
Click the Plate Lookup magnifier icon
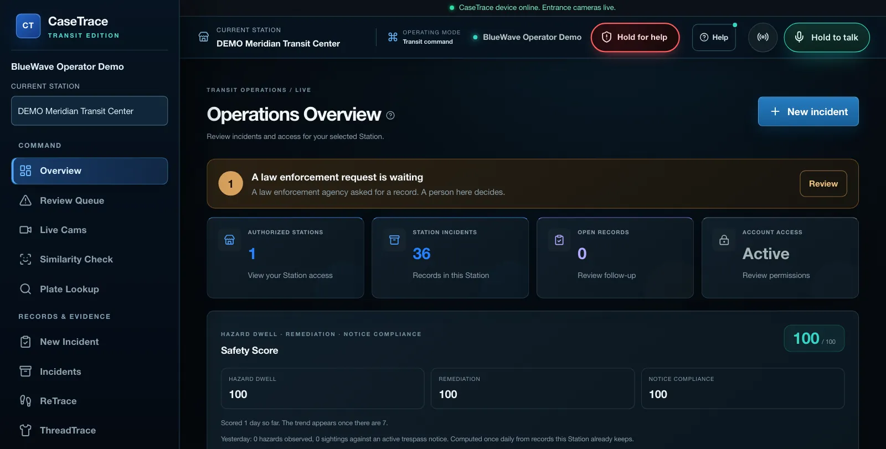(25, 289)
